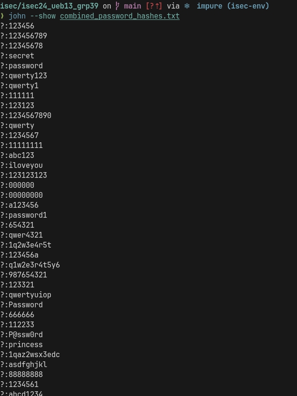Click the main branch name
This screenshot has width=297, height=396.
coord(132,6)
